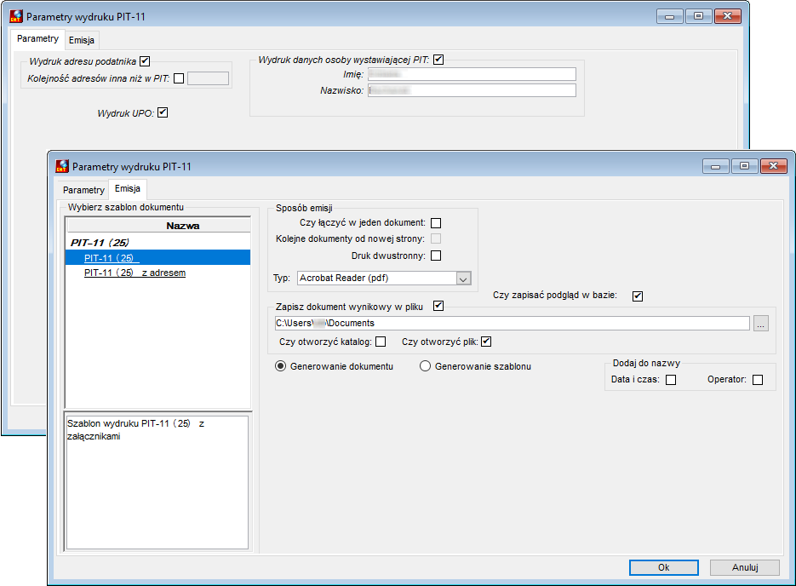This screenshot has width=796, height=586.
Task: Minimize the back Parametry wydruku window
Action: (670, 16)
